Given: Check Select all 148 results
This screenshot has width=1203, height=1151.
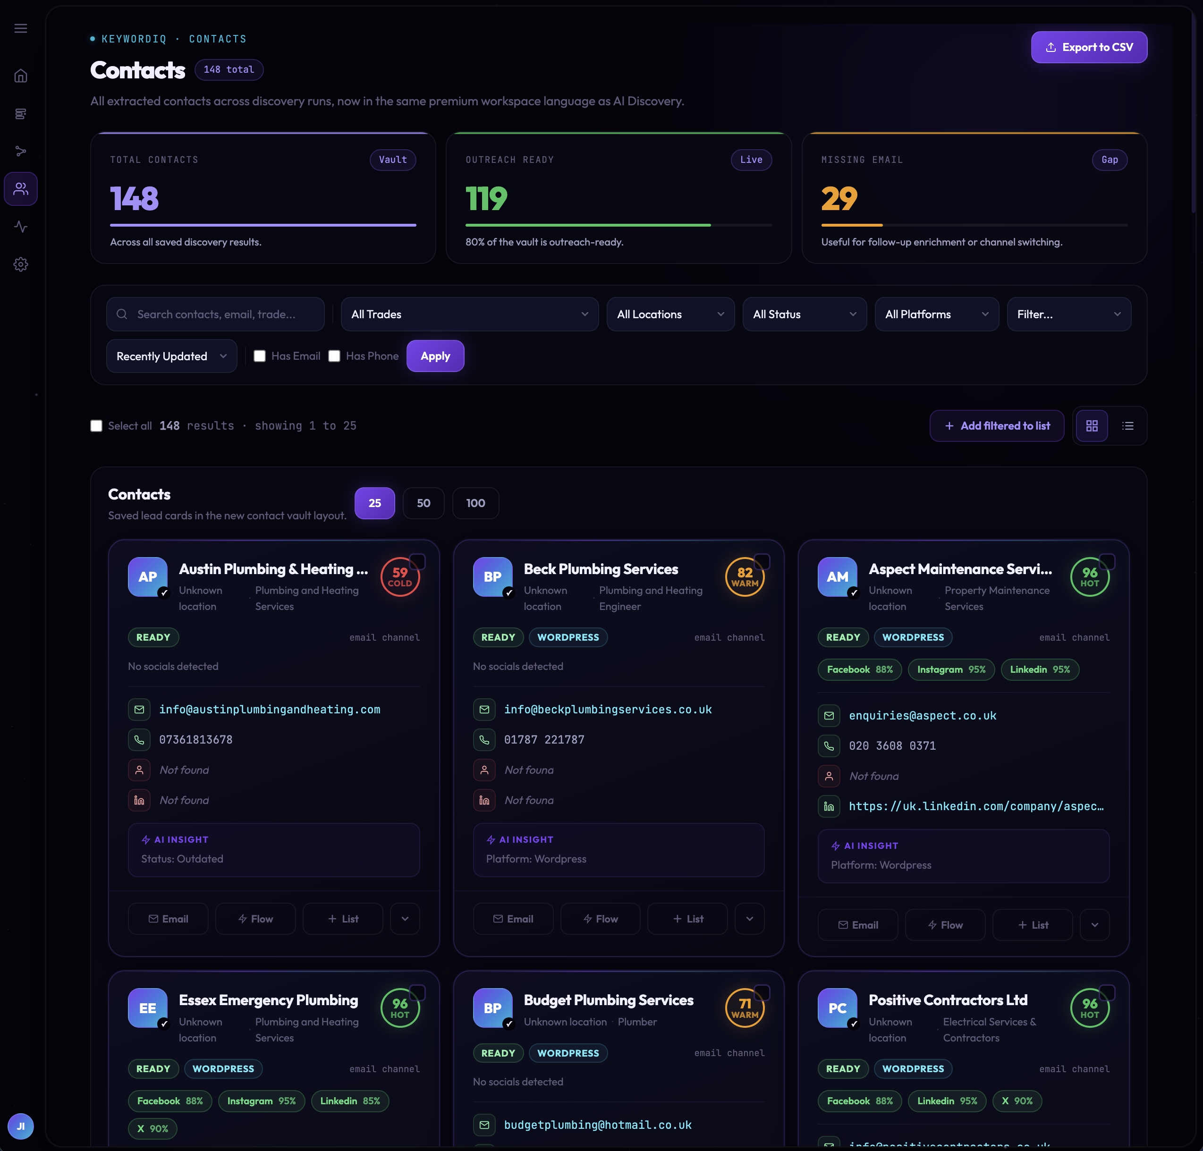Looking at the screenshot, I should pyautogui.click(x=96, y=425).
